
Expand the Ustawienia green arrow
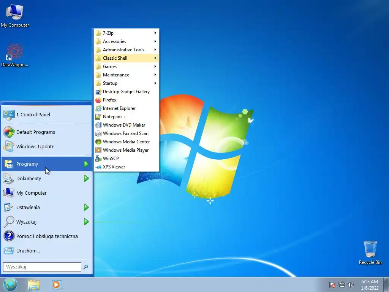click(x=86, y=207)
